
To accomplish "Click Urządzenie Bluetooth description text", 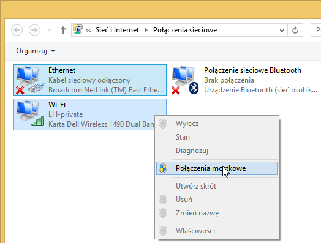I will coord(260,90).
